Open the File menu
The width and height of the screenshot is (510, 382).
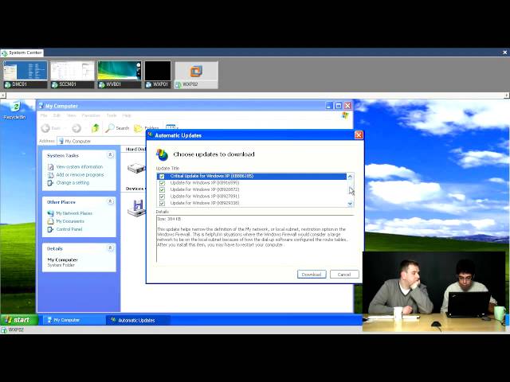(x=44, y=115)
